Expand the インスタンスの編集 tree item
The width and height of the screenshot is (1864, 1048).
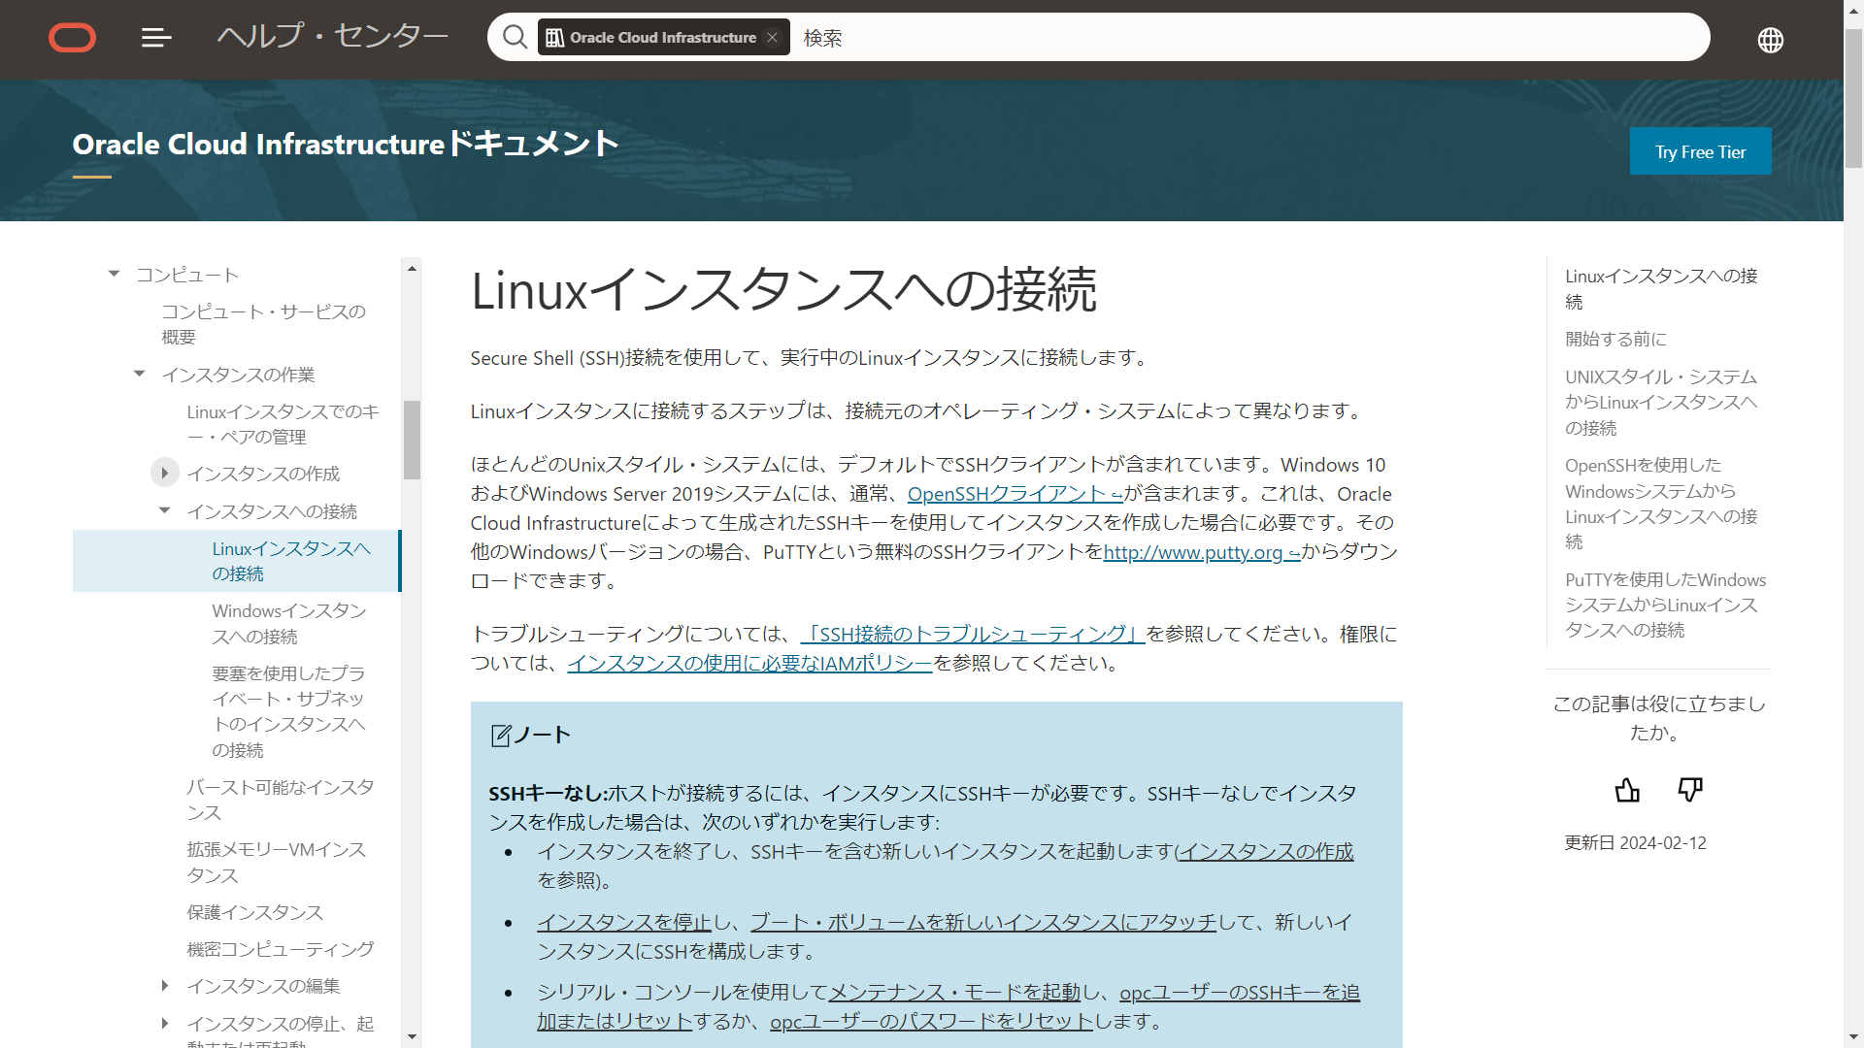coord(164,986)
